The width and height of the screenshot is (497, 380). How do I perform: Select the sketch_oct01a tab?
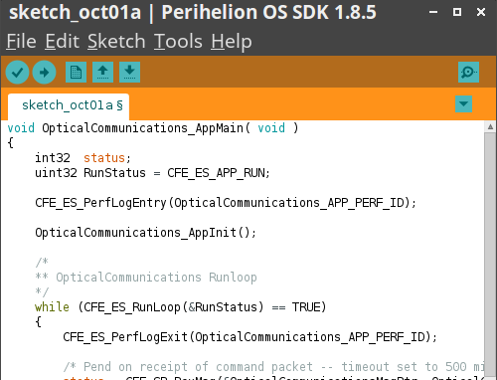[69, 105]
